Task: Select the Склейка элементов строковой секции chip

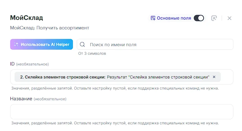Action: tap(114, 77)
